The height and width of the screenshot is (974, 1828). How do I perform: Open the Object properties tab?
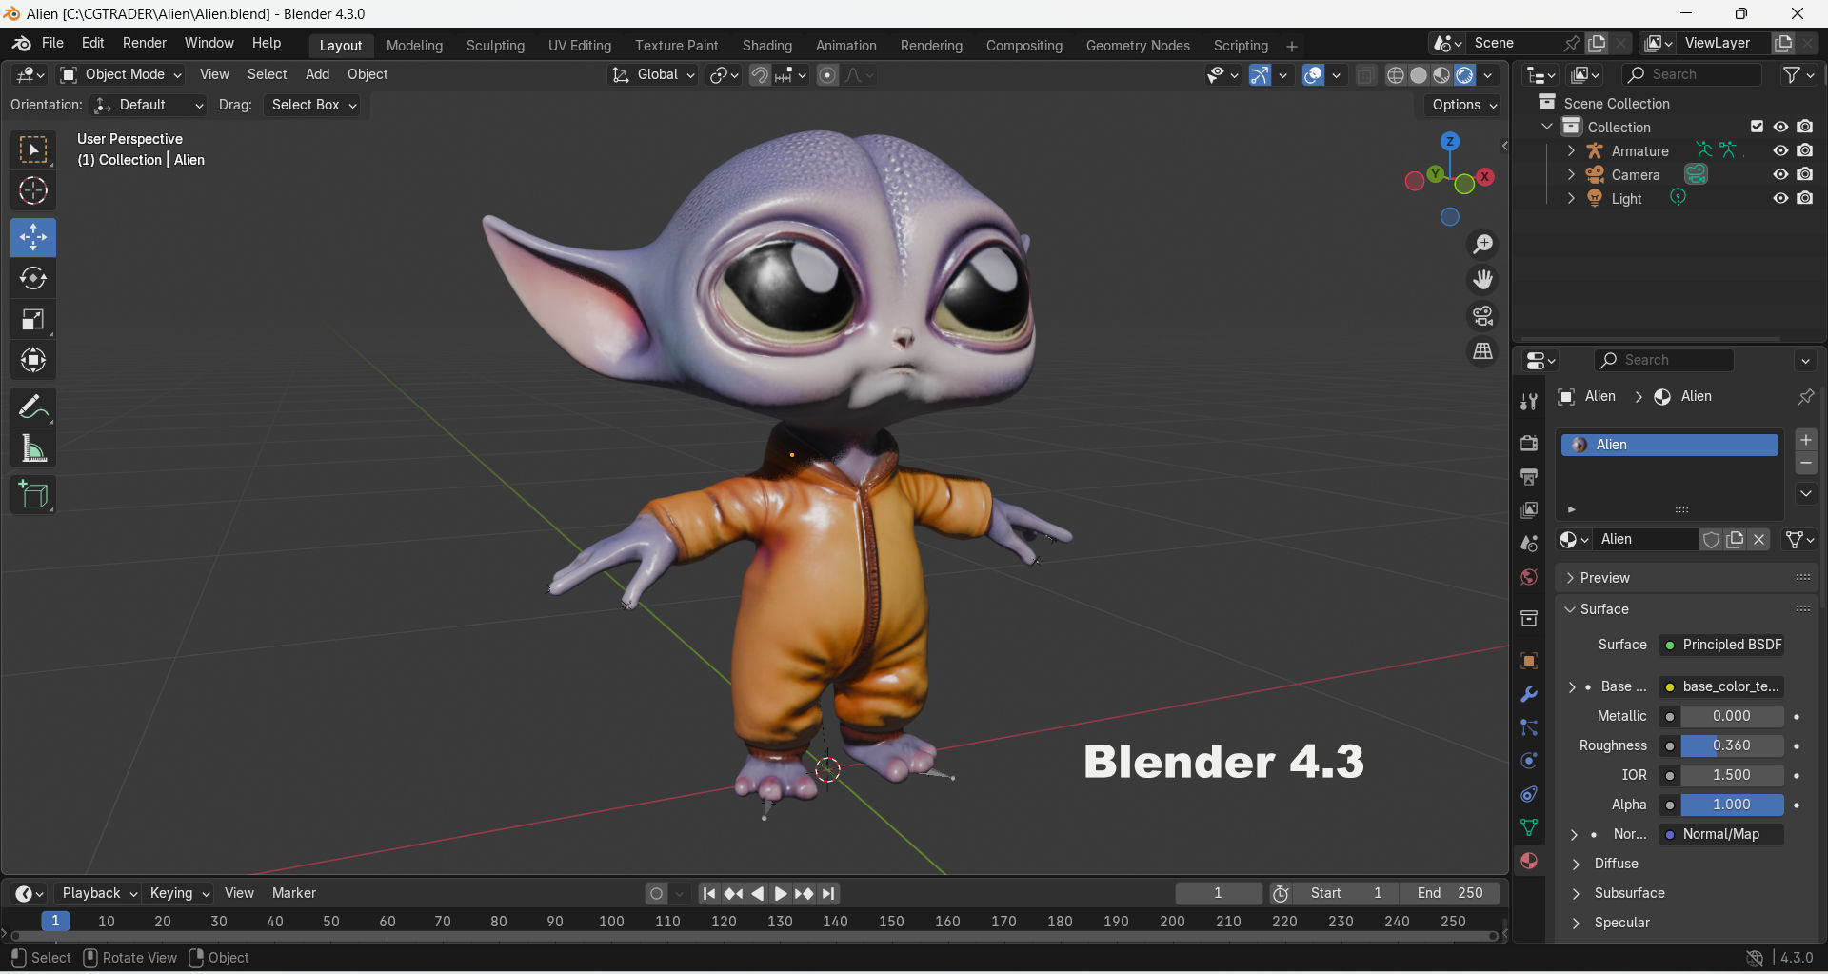(1529, 661)
